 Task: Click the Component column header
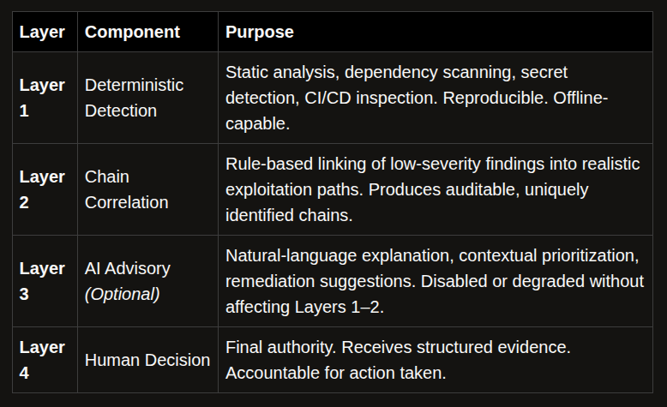[x=132, y=33]
